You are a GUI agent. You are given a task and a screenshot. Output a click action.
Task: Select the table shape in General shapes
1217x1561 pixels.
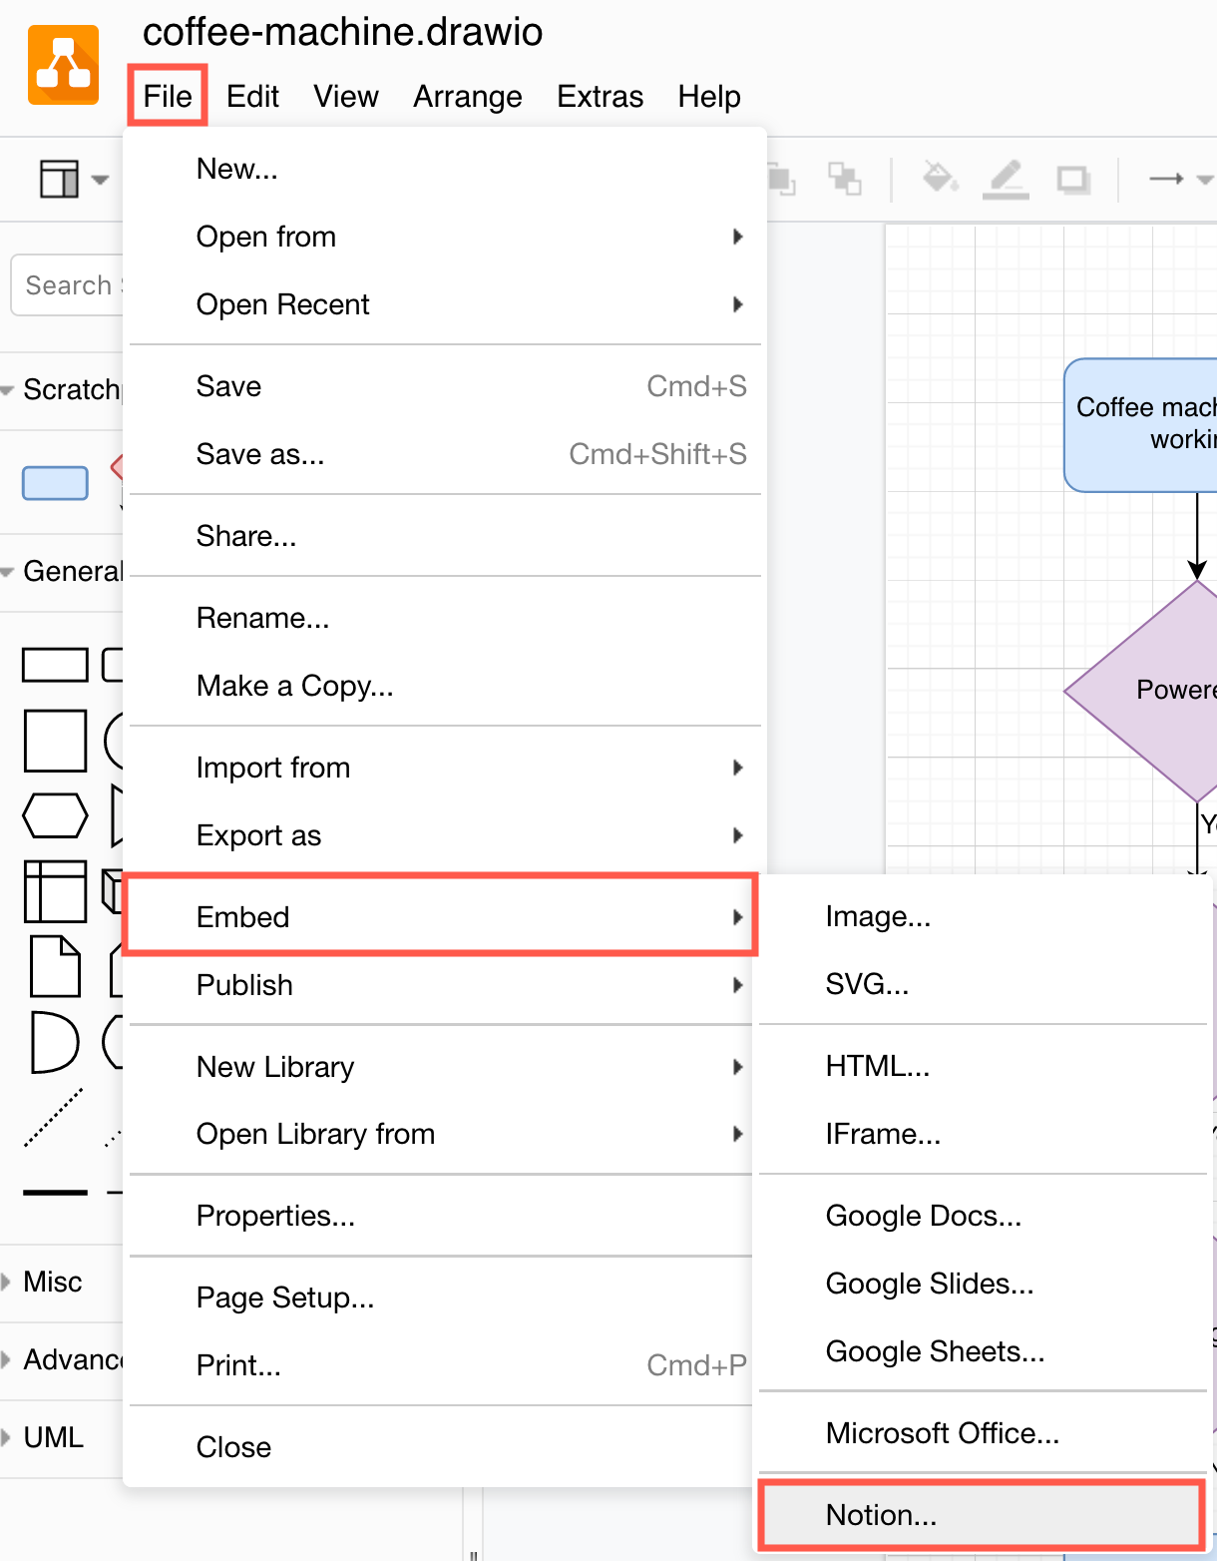pyautogui.click(x=55, y=891)
